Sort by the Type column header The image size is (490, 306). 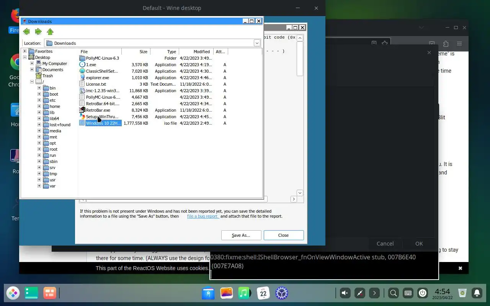coord(165,52)
